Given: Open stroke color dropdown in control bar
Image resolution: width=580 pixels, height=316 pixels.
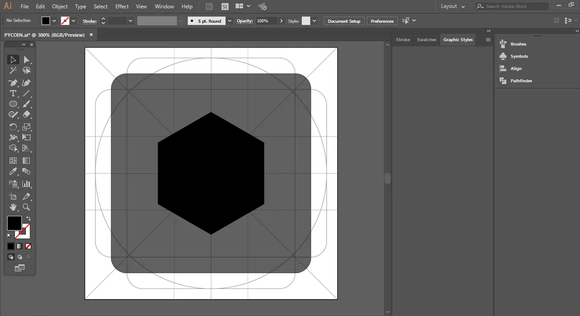Looking at the screenshot, I should point(73,21).
